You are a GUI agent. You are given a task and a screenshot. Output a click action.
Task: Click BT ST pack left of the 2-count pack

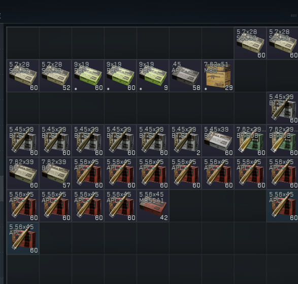(x=153, y=141)
